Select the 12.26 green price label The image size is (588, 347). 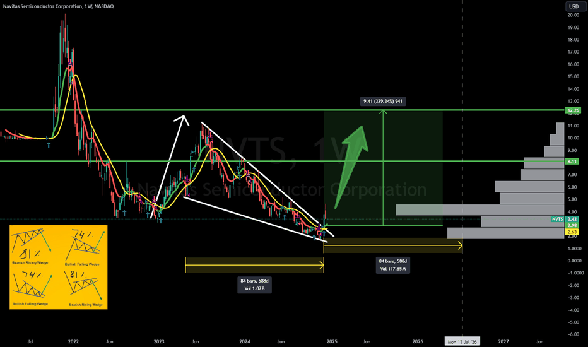(x=572, y=110)
